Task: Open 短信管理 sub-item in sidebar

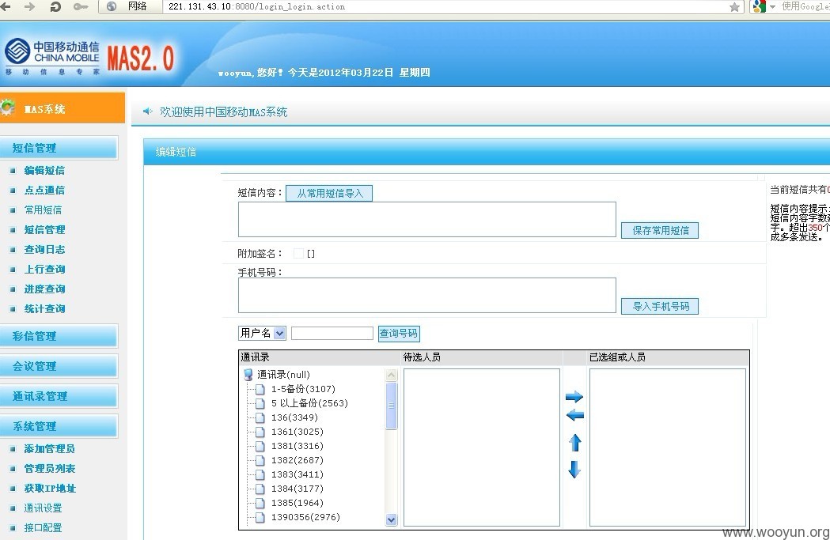Action: point(44,229)
